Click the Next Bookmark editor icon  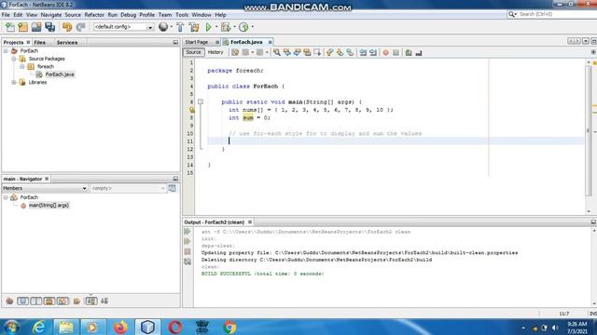click(x=340, y=52)
